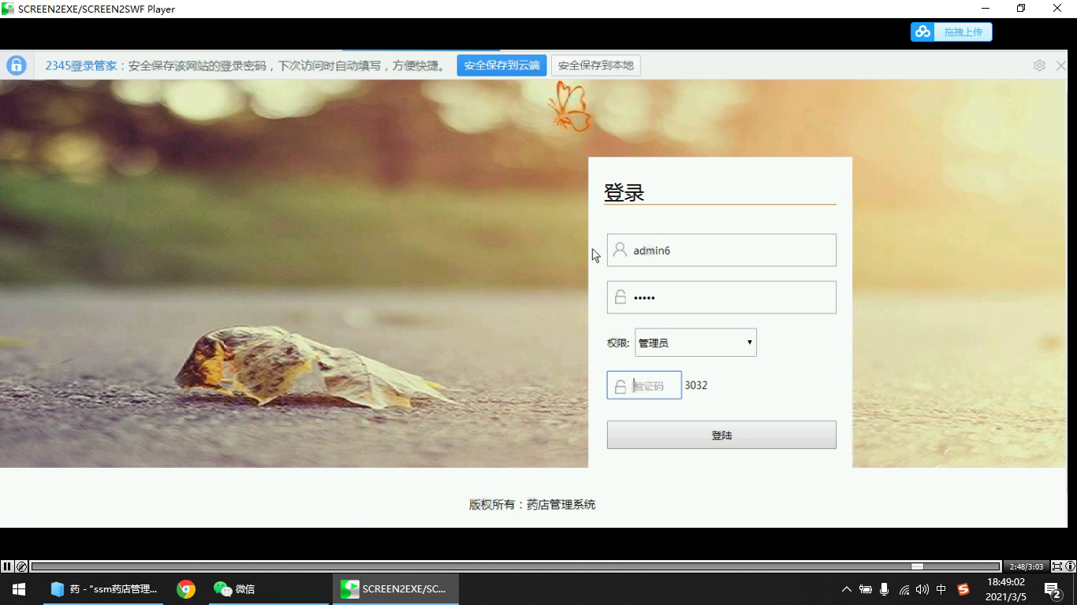The height and width of the screenshot is (605, 1077).
Task: Click the SCREEN2EXE taskbar item
Action: 396,588
